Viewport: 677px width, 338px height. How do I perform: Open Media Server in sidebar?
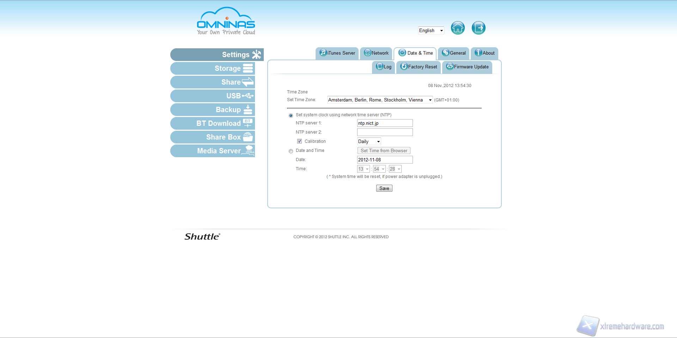tap(213, 151)
